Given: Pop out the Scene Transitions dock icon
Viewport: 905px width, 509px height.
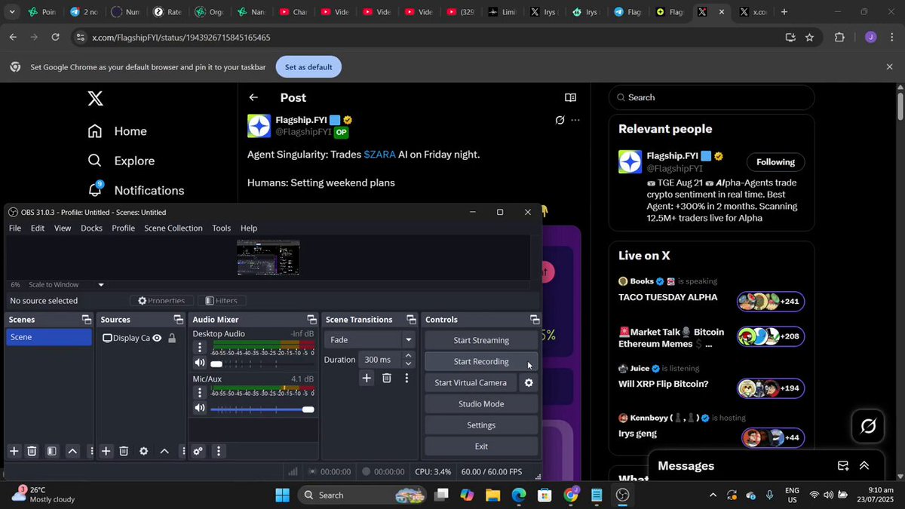Looking at the screenshot, I should 411,320.
